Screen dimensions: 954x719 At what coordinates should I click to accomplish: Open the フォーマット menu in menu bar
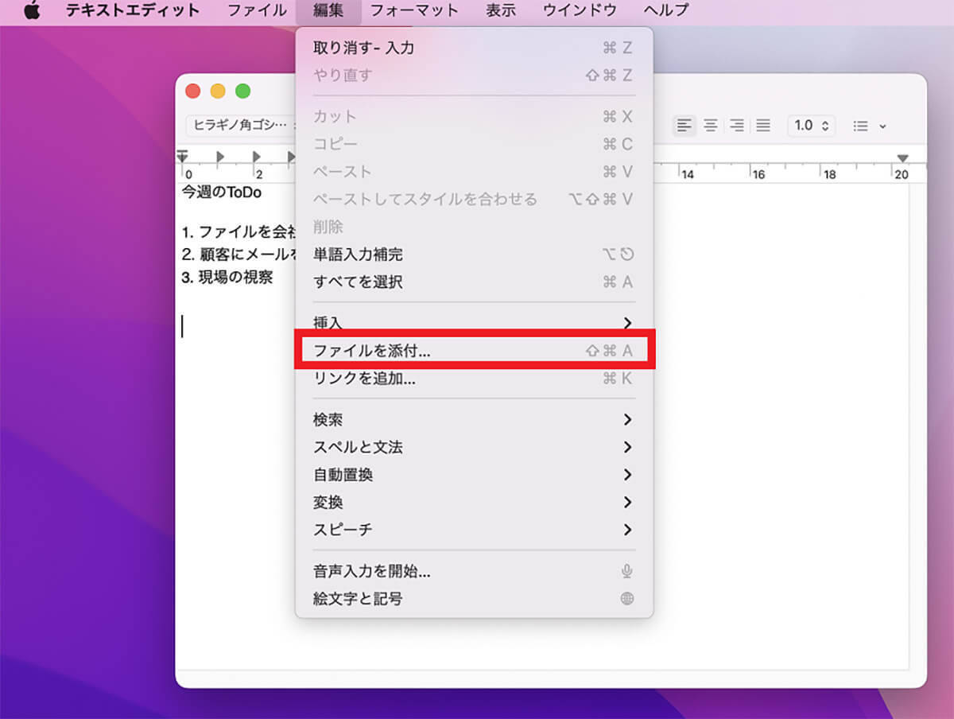pyautogui.click(x=414, y=11)
